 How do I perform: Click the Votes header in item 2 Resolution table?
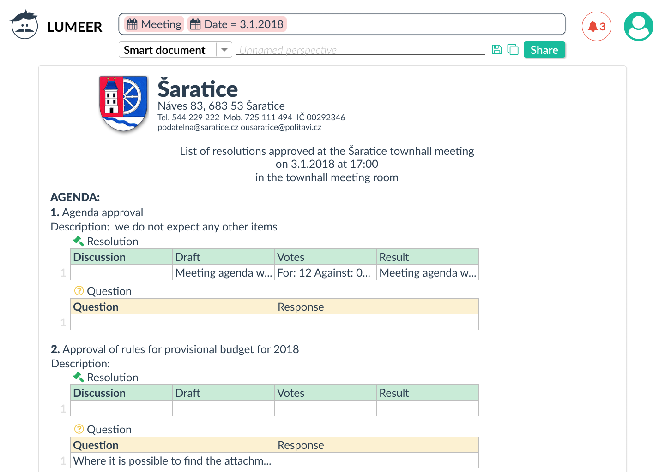coord(326,393)
